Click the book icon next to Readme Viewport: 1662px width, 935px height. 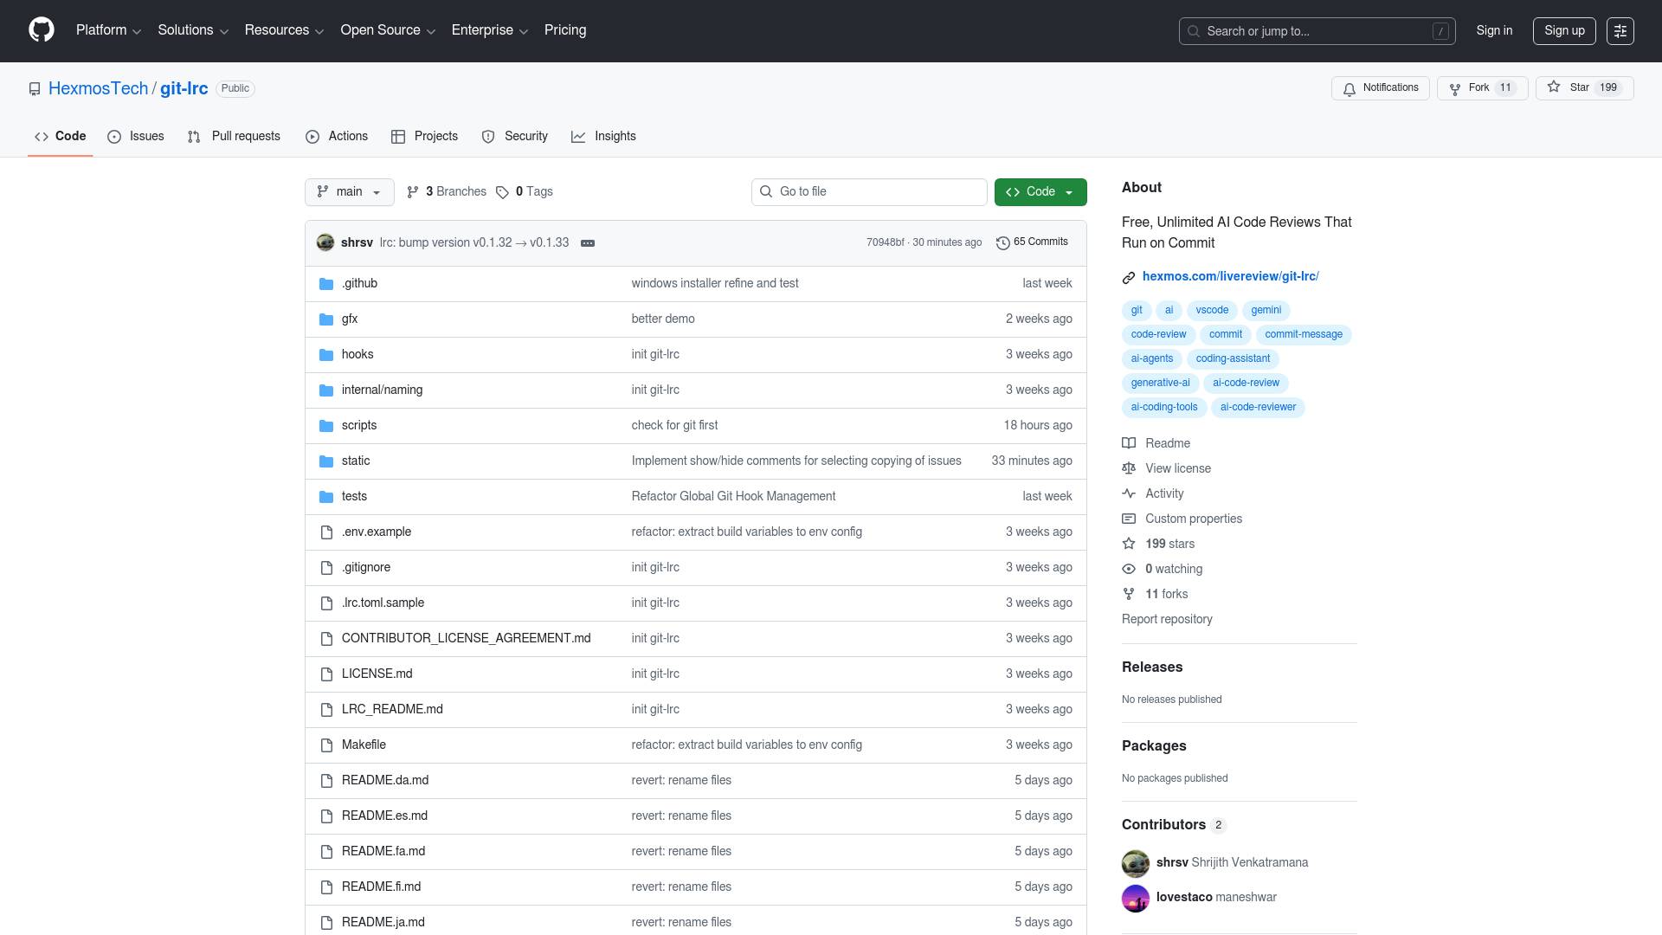(1129, 443)
